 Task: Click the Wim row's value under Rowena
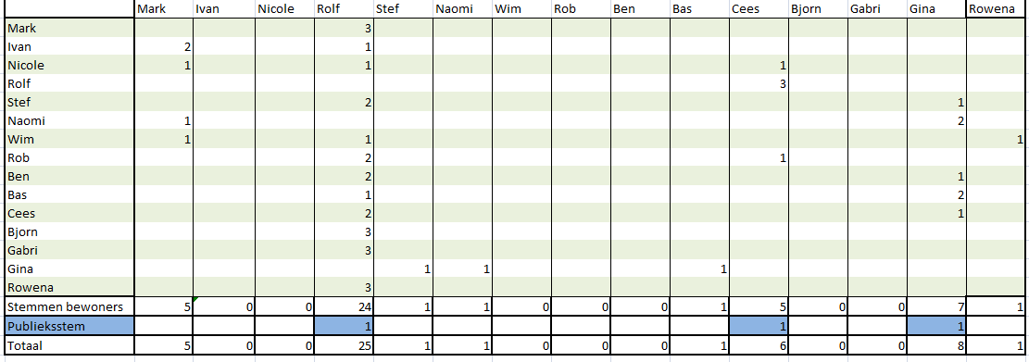point(996,139)
